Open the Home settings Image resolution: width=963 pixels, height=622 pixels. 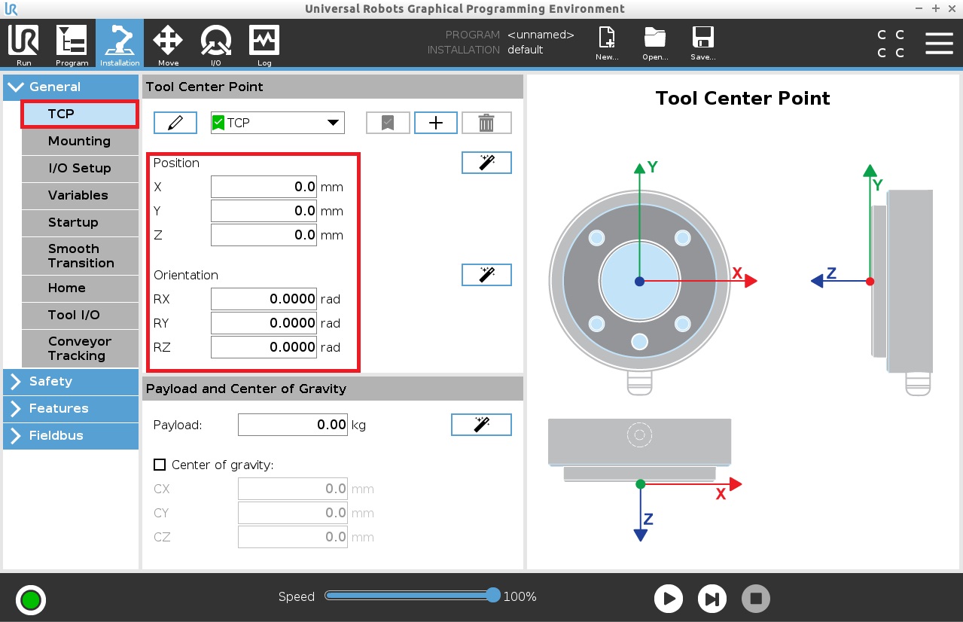click(80, 288)
